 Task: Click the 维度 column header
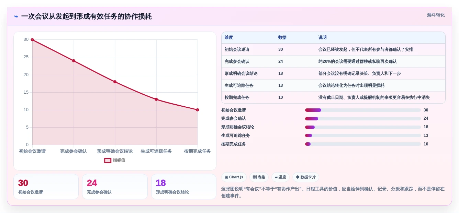pos(229,37)
